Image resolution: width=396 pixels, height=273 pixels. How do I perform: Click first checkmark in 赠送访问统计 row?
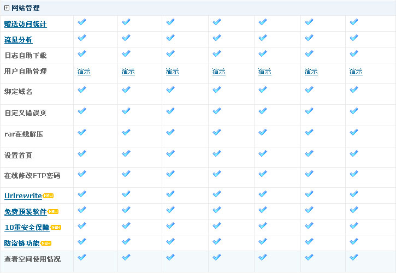(x=82, y=22)
